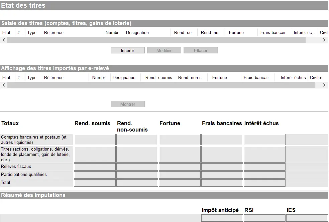
Task: Click the right scroll arrow under Saisie des titres
Action: (324, 39)
